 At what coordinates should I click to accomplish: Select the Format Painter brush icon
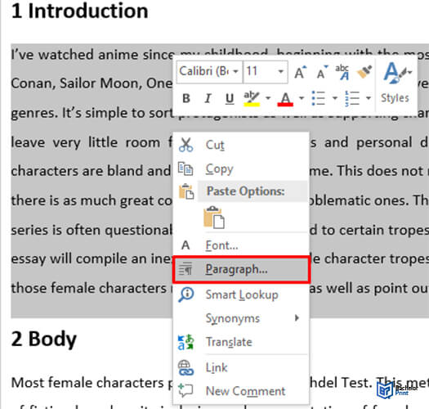point(364,72)
